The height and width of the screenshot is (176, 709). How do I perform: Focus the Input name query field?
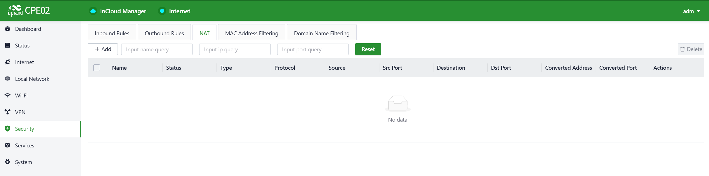[x=157, y=49]
